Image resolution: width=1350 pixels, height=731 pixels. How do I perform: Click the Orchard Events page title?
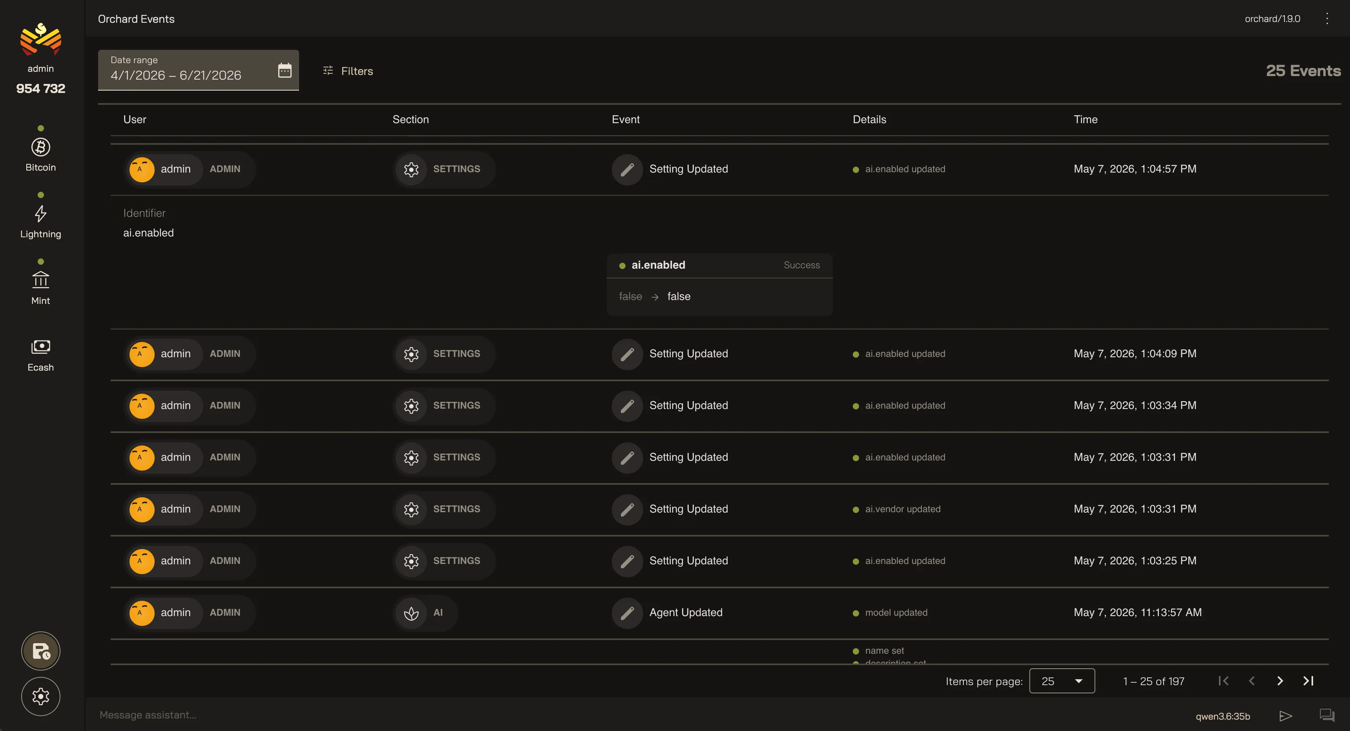[x=136, y=19]
